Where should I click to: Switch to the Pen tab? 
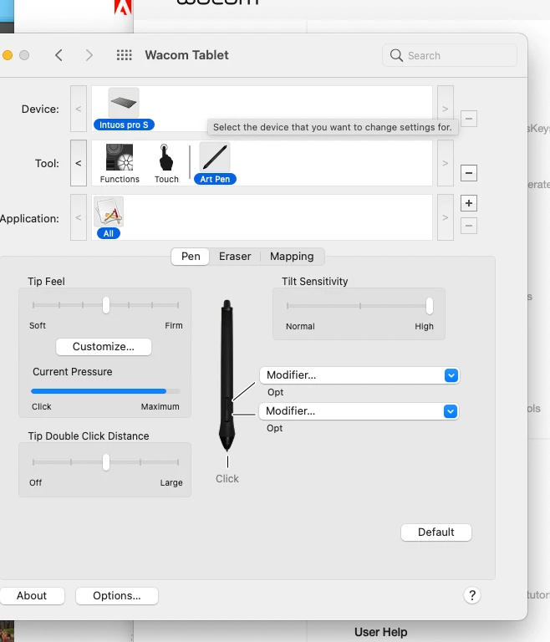(191, 257)
